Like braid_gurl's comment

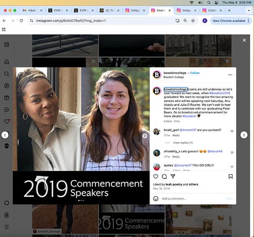click(232, 131)
